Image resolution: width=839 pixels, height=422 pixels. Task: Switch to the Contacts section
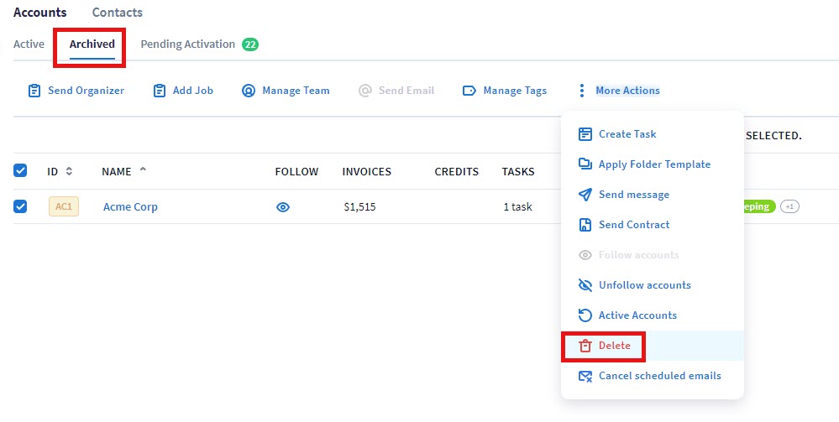coord(117,13)
